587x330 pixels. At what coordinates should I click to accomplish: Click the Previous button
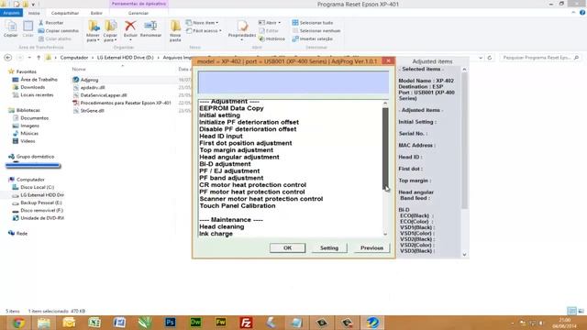[x=371, y=247]
